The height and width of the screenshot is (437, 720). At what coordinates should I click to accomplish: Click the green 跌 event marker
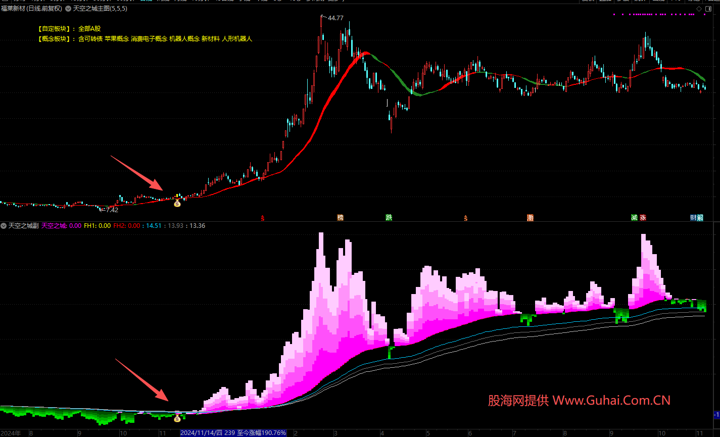[389, 218]
